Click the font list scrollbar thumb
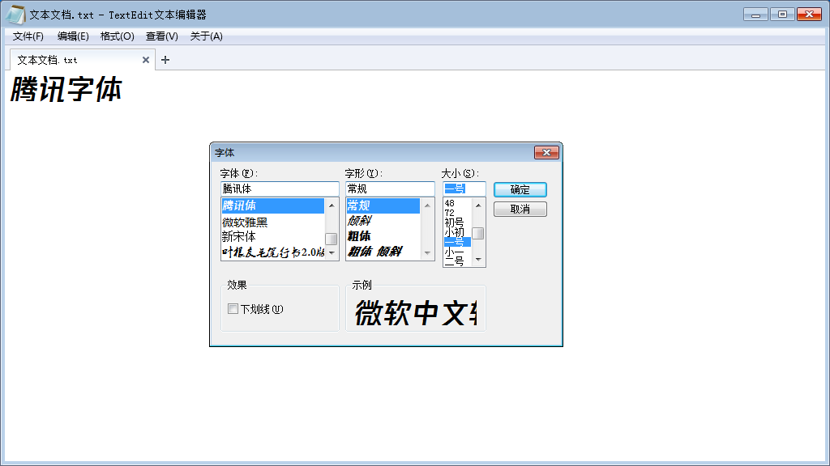830x466 pixels. [332, 239]
